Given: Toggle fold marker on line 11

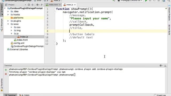Looking at the screenshot, I should [x=55, y=41].
